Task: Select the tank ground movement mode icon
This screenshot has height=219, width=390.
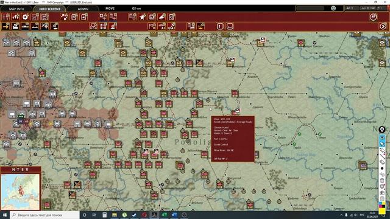Action: pos(15,26)
